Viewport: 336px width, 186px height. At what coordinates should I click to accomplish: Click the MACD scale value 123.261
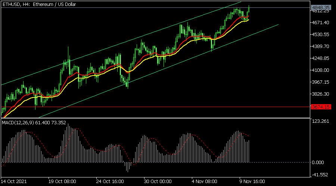pos(320,121)
